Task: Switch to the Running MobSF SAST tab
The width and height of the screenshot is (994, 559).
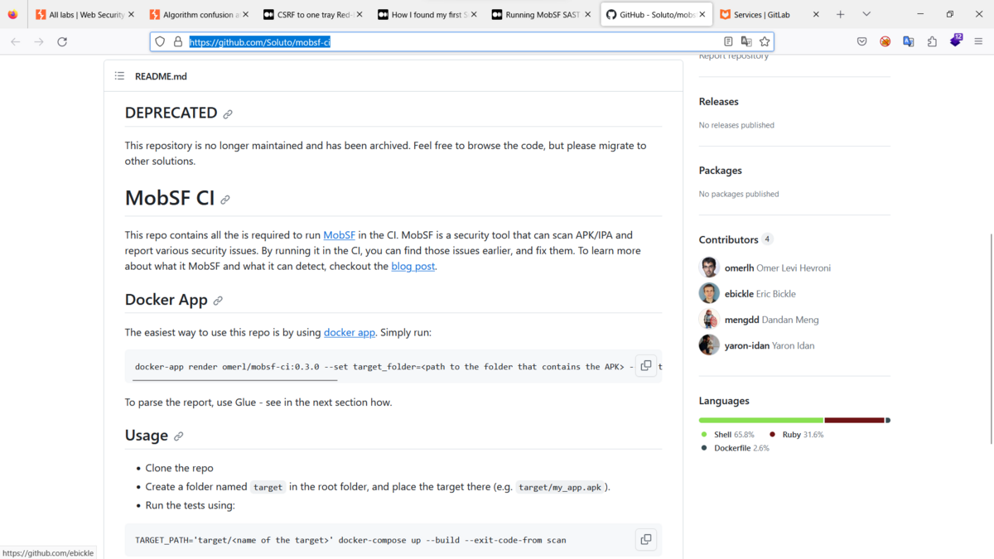Action: click(x=542, y=14)
